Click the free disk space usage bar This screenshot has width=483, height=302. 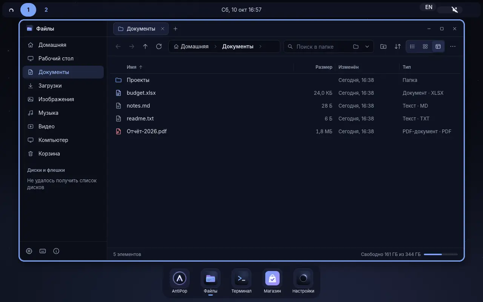(x=441, y=254)
